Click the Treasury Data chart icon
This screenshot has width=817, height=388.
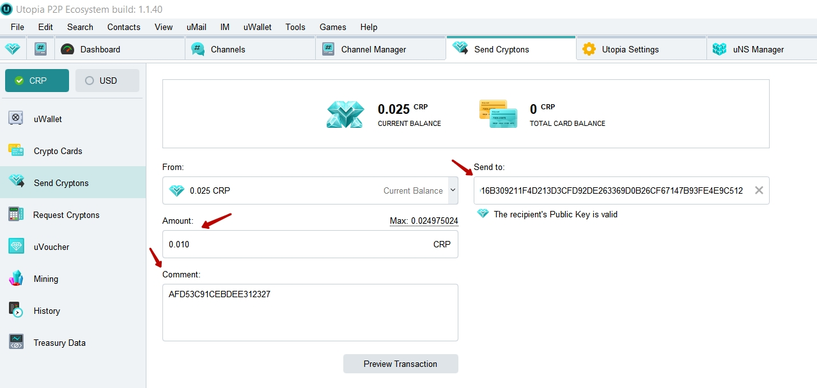click(x=16, y=342)
